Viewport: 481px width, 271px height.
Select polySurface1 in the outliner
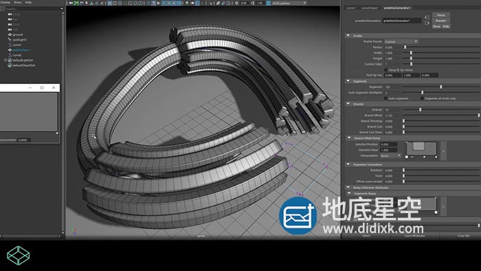point(21,50)
